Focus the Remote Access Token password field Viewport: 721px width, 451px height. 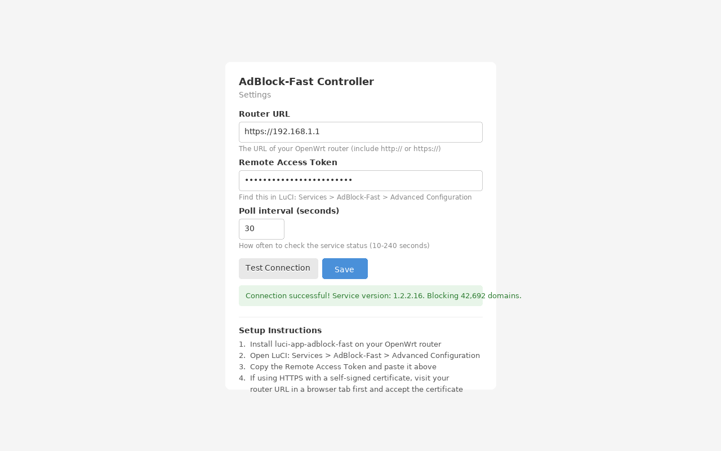point(360,180)
